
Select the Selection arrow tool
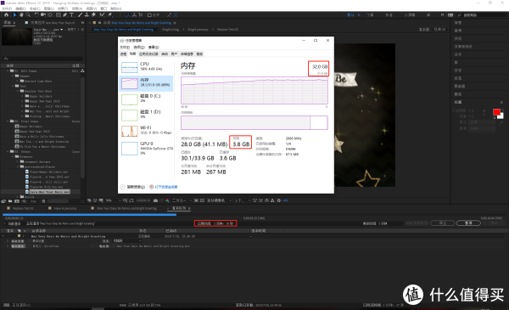[14, 15]
